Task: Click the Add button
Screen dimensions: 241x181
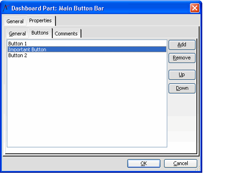Action: (x=182, y=45)
